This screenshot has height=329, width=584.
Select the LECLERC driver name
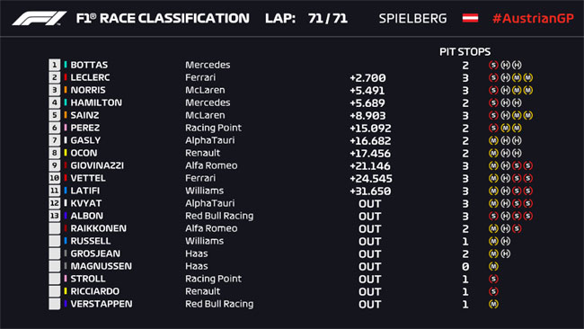click(90, 77)
